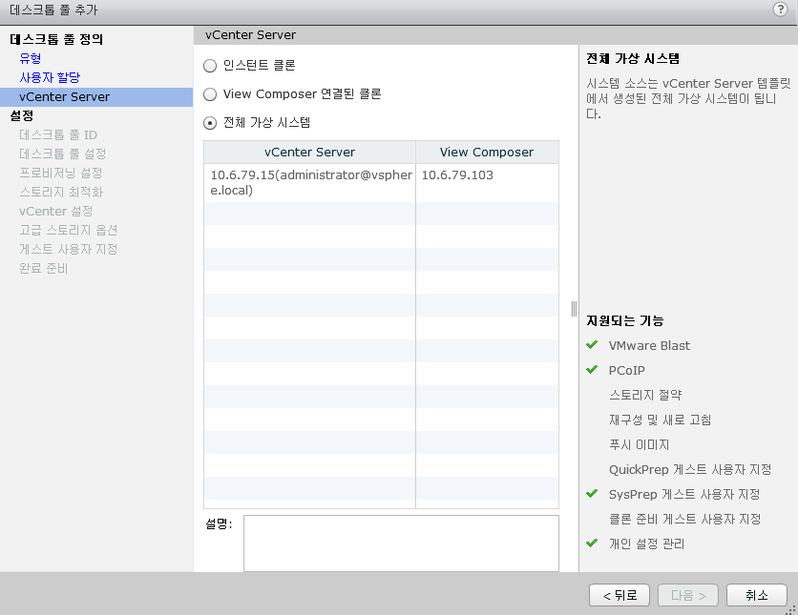The height and width of the screenshot is (615, 798).
Task: Click the right help panel splitter handle
Action: 574,309
